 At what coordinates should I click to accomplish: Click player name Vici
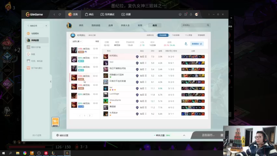tap(111, 62)
